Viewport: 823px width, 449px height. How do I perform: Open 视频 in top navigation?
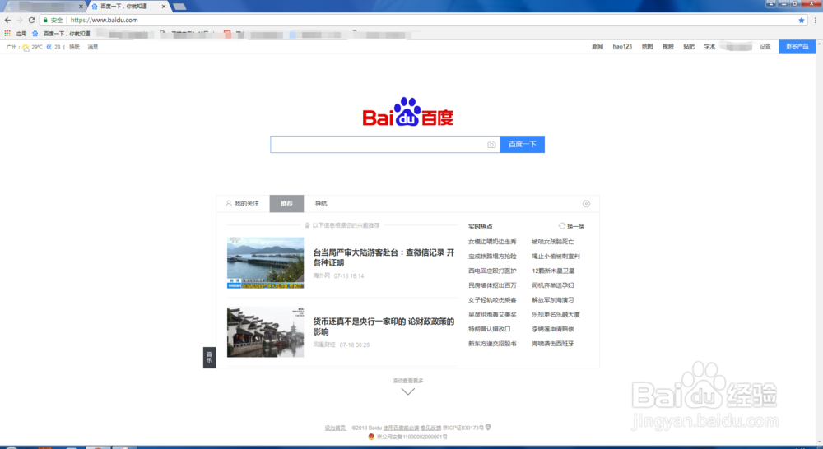click(667, 47)
